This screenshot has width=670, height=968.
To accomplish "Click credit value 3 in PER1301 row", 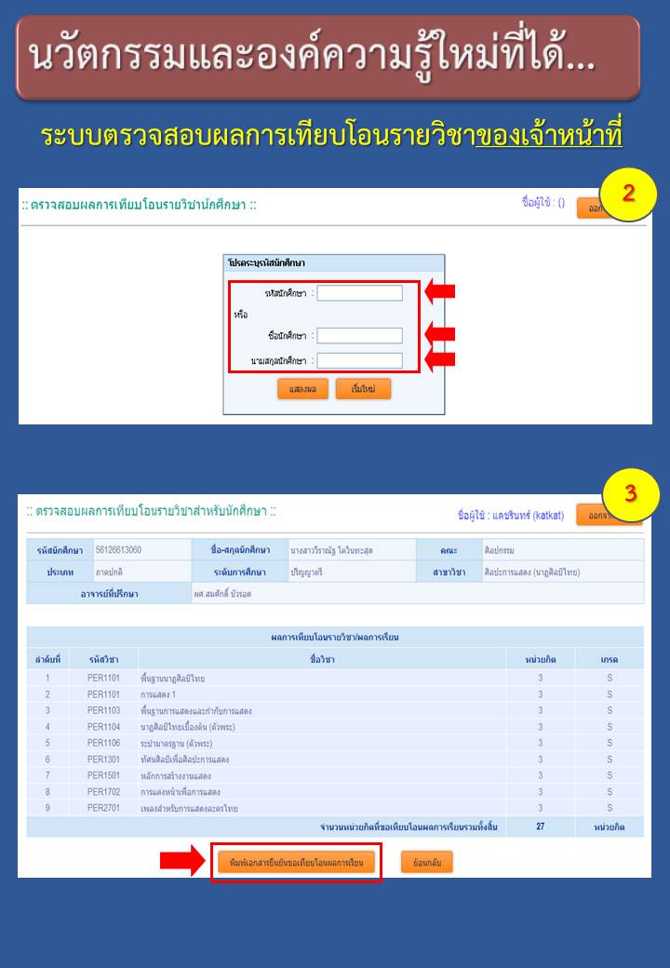I will click(541, 760).
